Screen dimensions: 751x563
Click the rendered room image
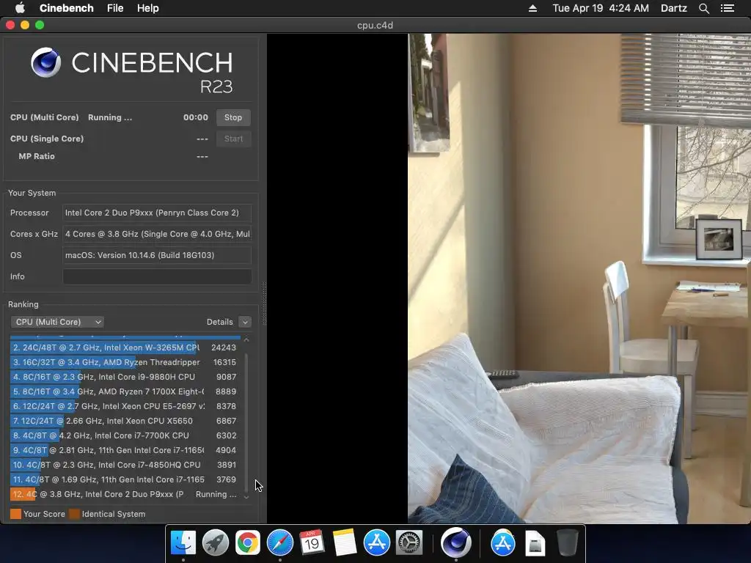tap(579, 278)
